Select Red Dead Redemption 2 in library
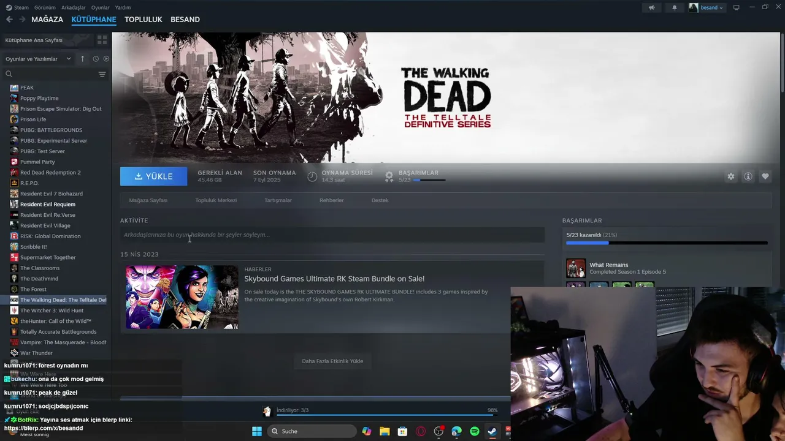This screenshot has width=785, height=441. 50,173
